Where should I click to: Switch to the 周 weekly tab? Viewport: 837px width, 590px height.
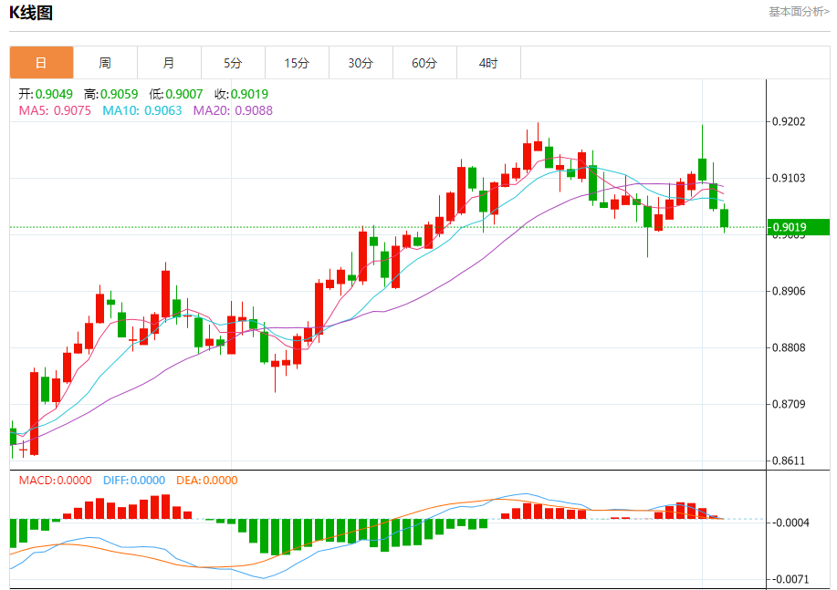[105, 63]
